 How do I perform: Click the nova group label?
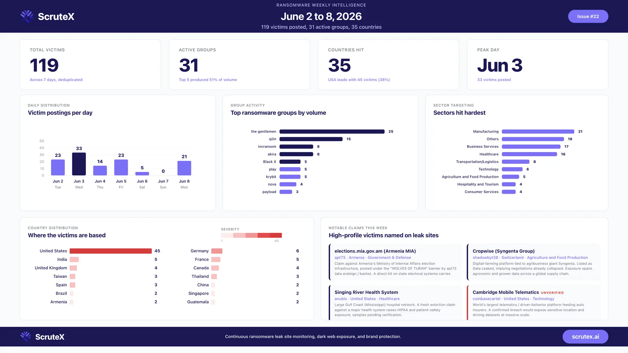click(x=272, y=184)
